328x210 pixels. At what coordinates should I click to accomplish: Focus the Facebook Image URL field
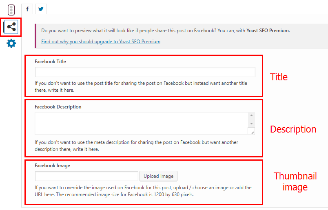(86, 176)
